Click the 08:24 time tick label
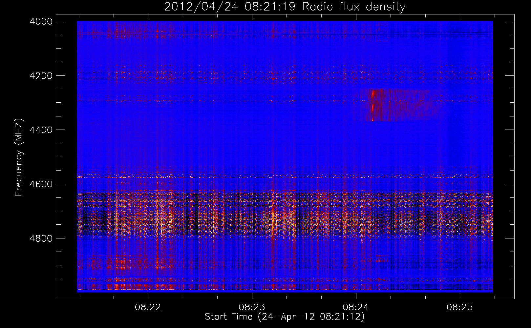 [356, 307]
